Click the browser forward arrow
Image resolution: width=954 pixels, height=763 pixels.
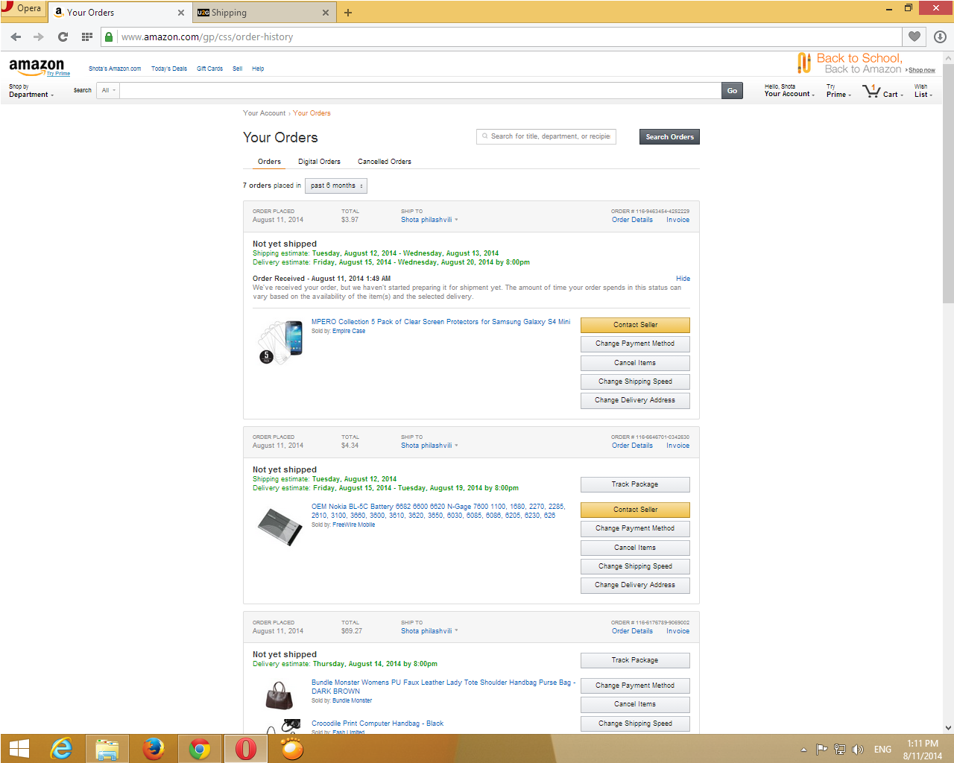pos(39,37)
